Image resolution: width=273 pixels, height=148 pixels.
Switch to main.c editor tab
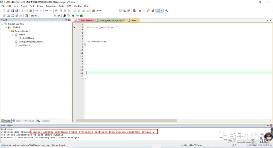click(x=133, y=20)
